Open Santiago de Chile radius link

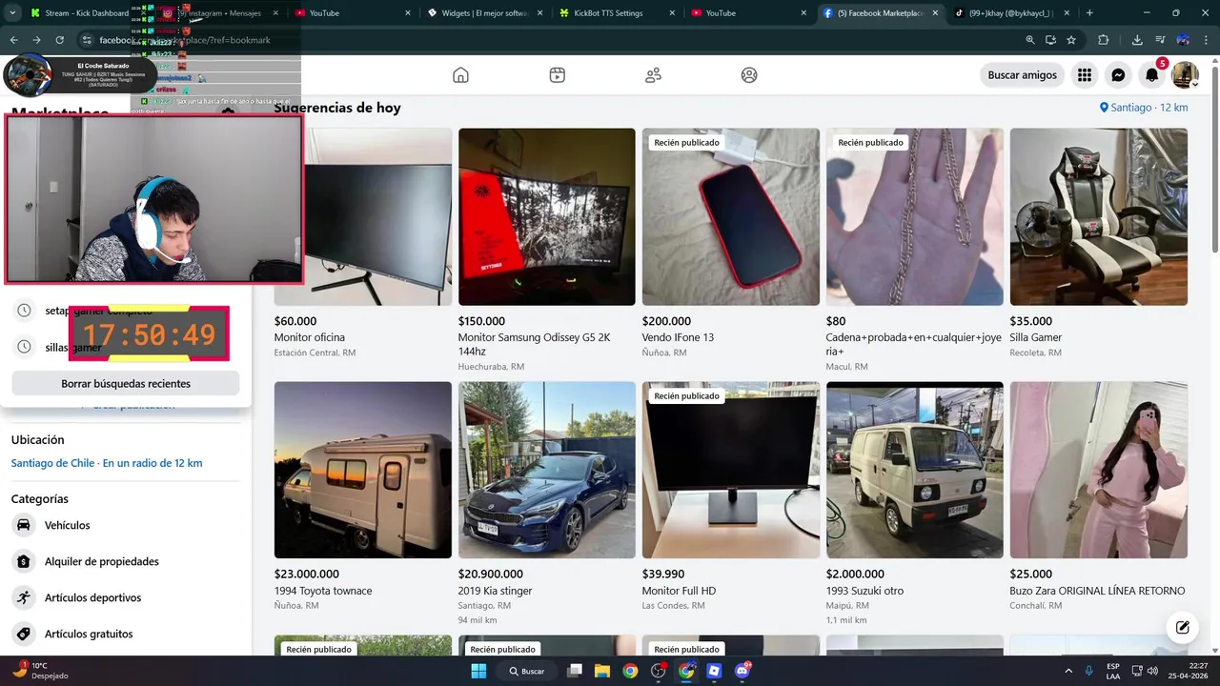point(107,463)
